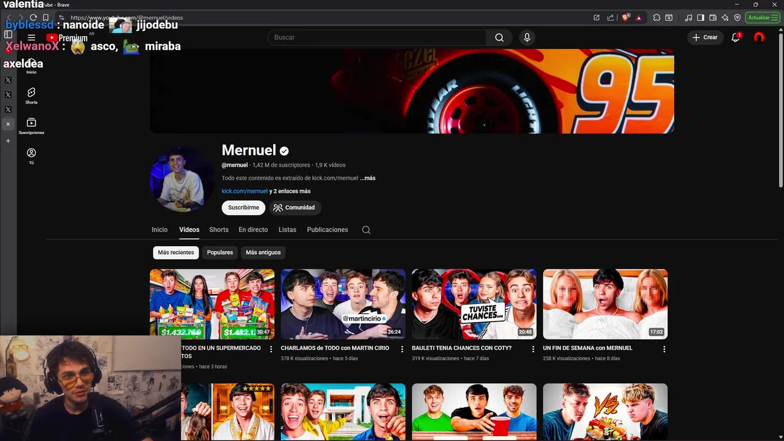
Task: Switch to the Inicio channel tab
Action: (x=159, y=230)
